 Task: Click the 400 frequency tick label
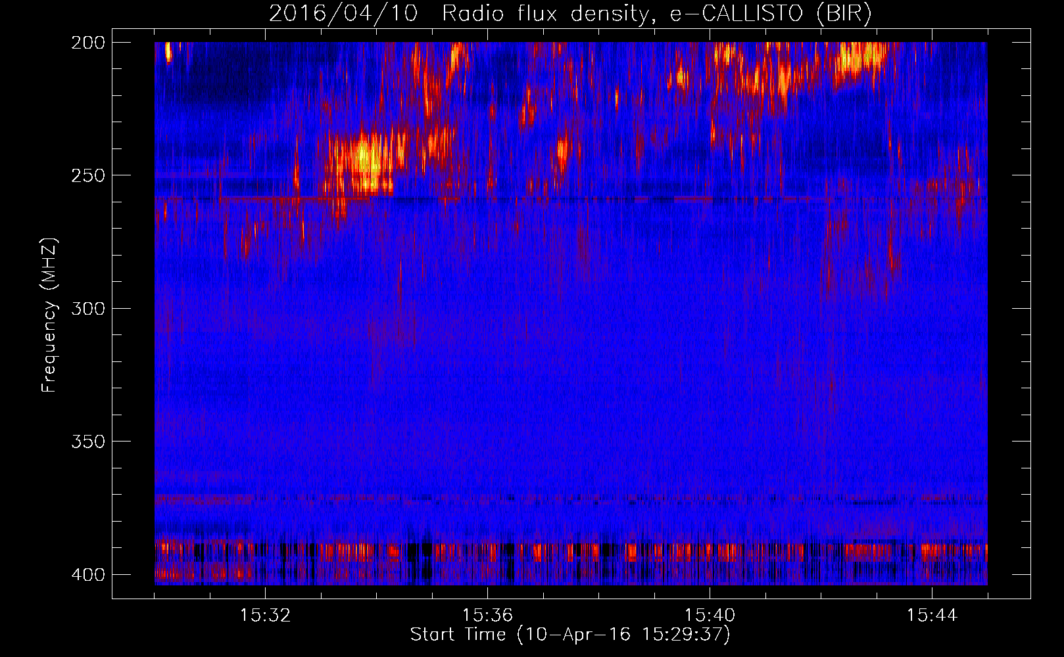(88, 574)
